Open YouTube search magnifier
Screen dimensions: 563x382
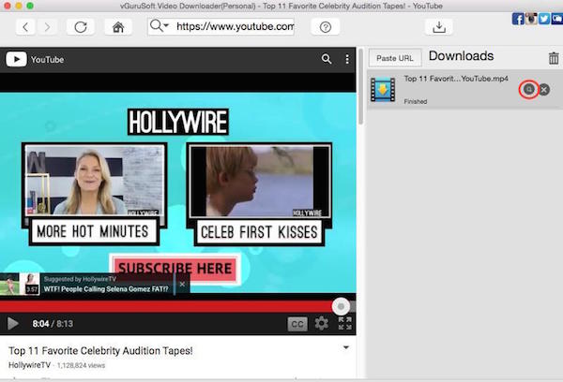[327, 59]
